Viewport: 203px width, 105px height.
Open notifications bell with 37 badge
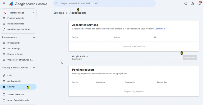pos(200,3)
